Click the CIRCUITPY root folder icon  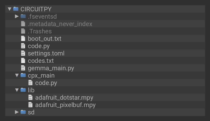coord(16,9)
